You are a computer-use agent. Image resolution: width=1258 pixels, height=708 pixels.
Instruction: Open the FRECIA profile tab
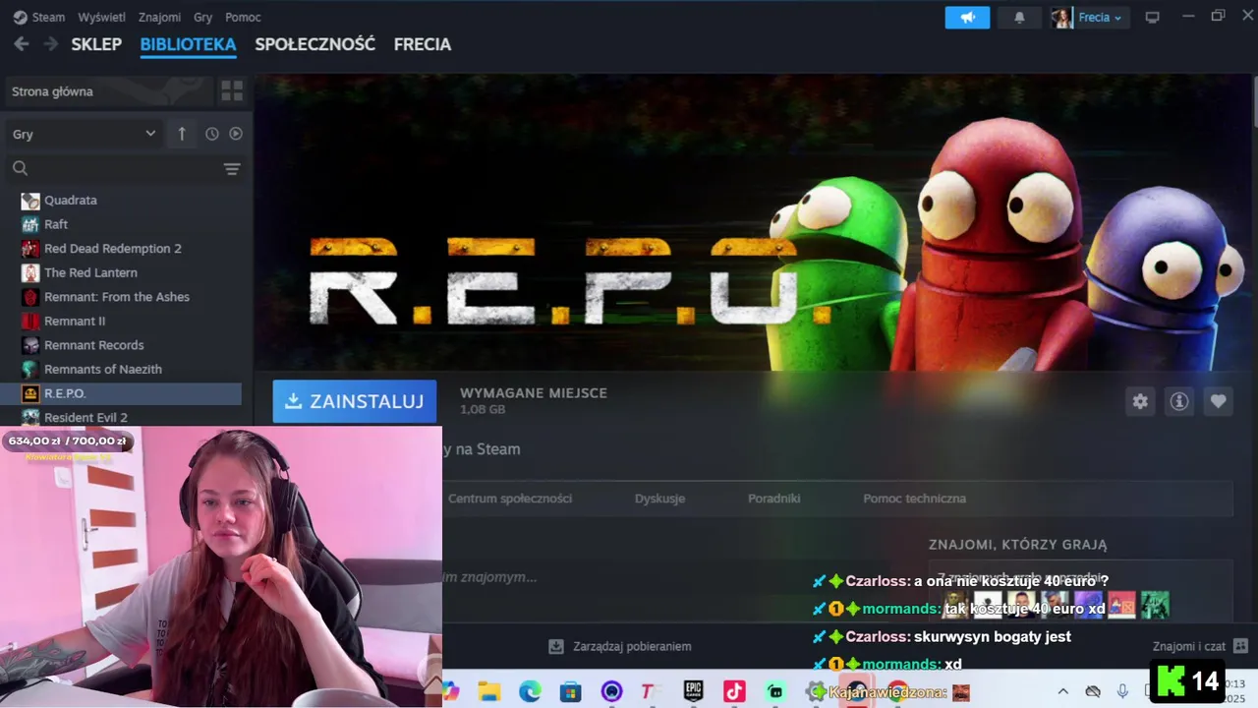(x=423, y=44)
